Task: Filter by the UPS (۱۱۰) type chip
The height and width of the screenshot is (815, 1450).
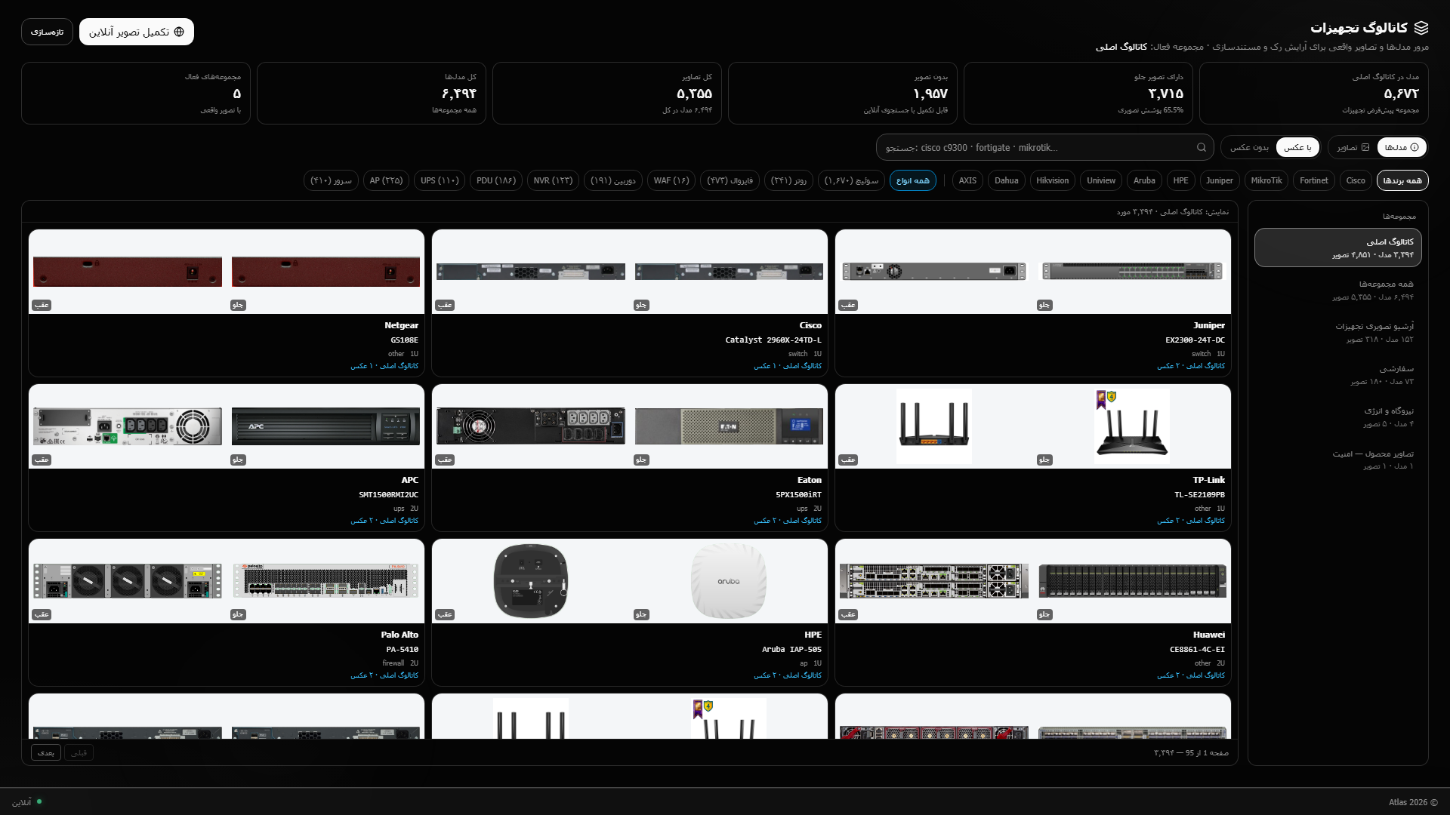Action: point(440,180)
